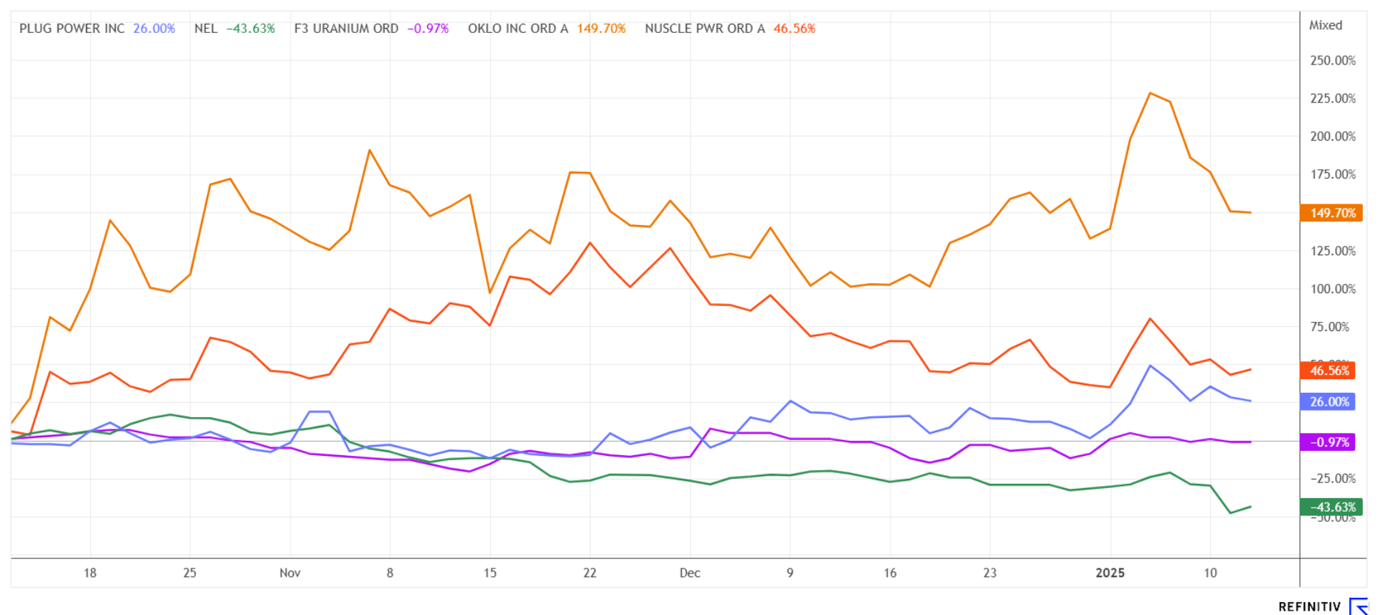Click the 100.00% y-axis label

point(1333,289)
